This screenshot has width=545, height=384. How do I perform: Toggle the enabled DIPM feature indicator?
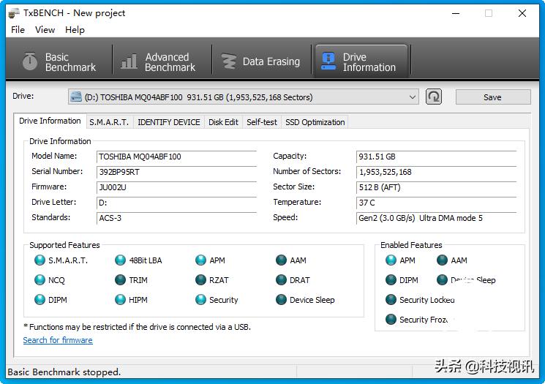(391, 280)
